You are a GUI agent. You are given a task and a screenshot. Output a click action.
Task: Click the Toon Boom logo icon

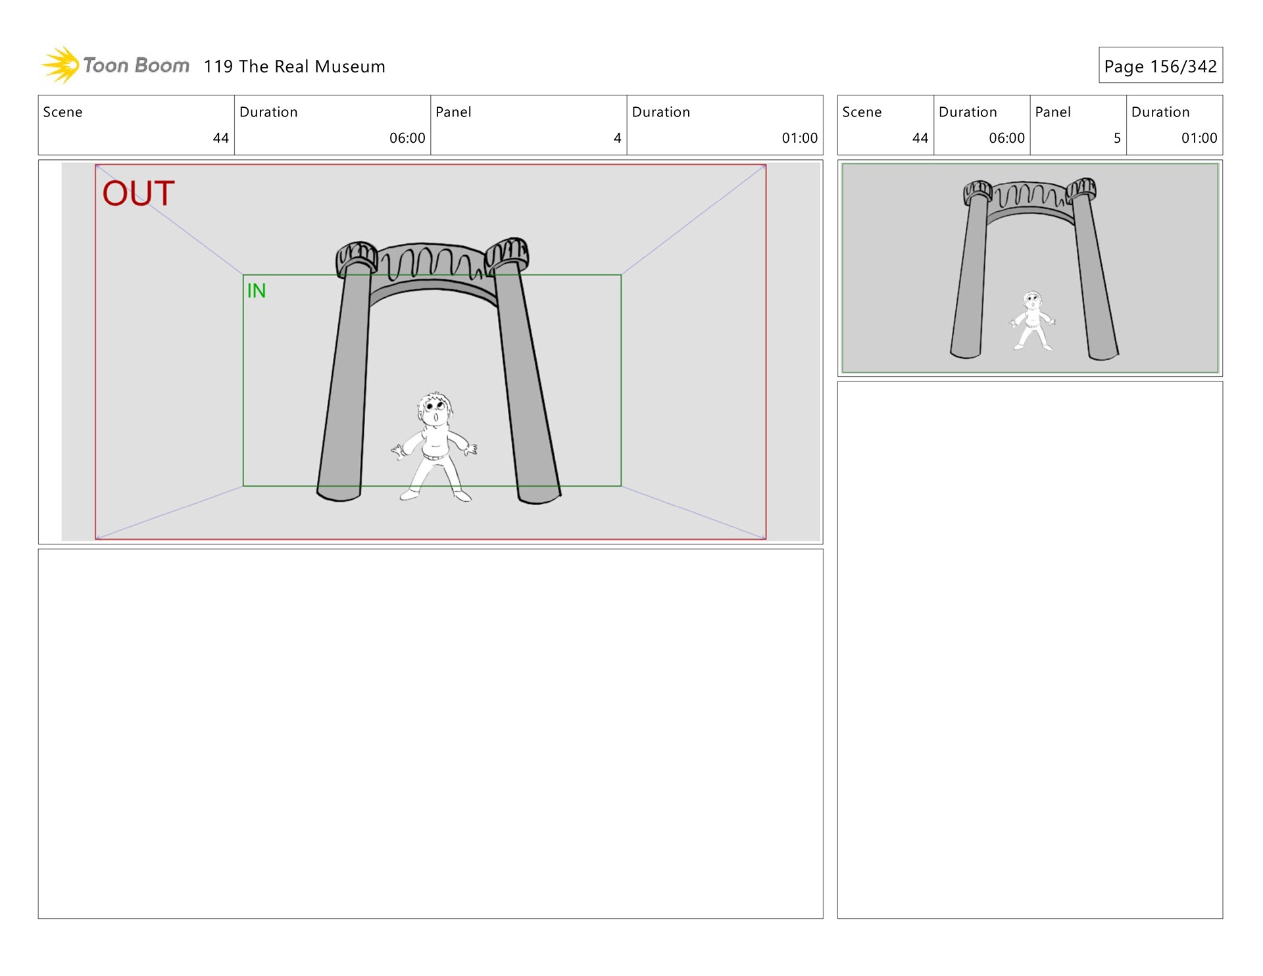61,65
